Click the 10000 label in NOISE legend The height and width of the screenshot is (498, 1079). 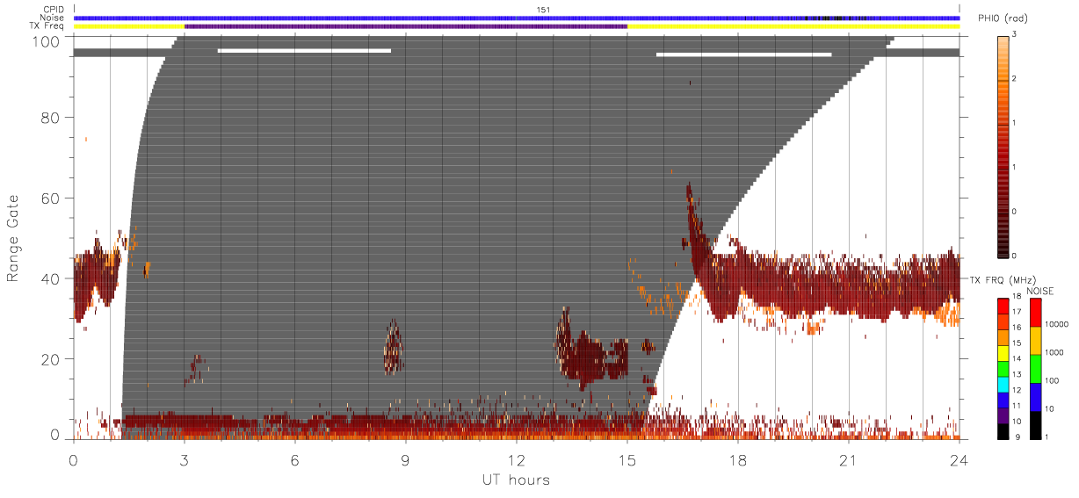[1055, 325]
